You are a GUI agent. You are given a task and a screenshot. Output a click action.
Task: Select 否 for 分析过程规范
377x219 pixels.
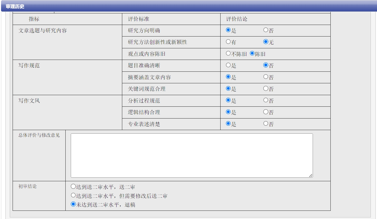pos(266,100)
